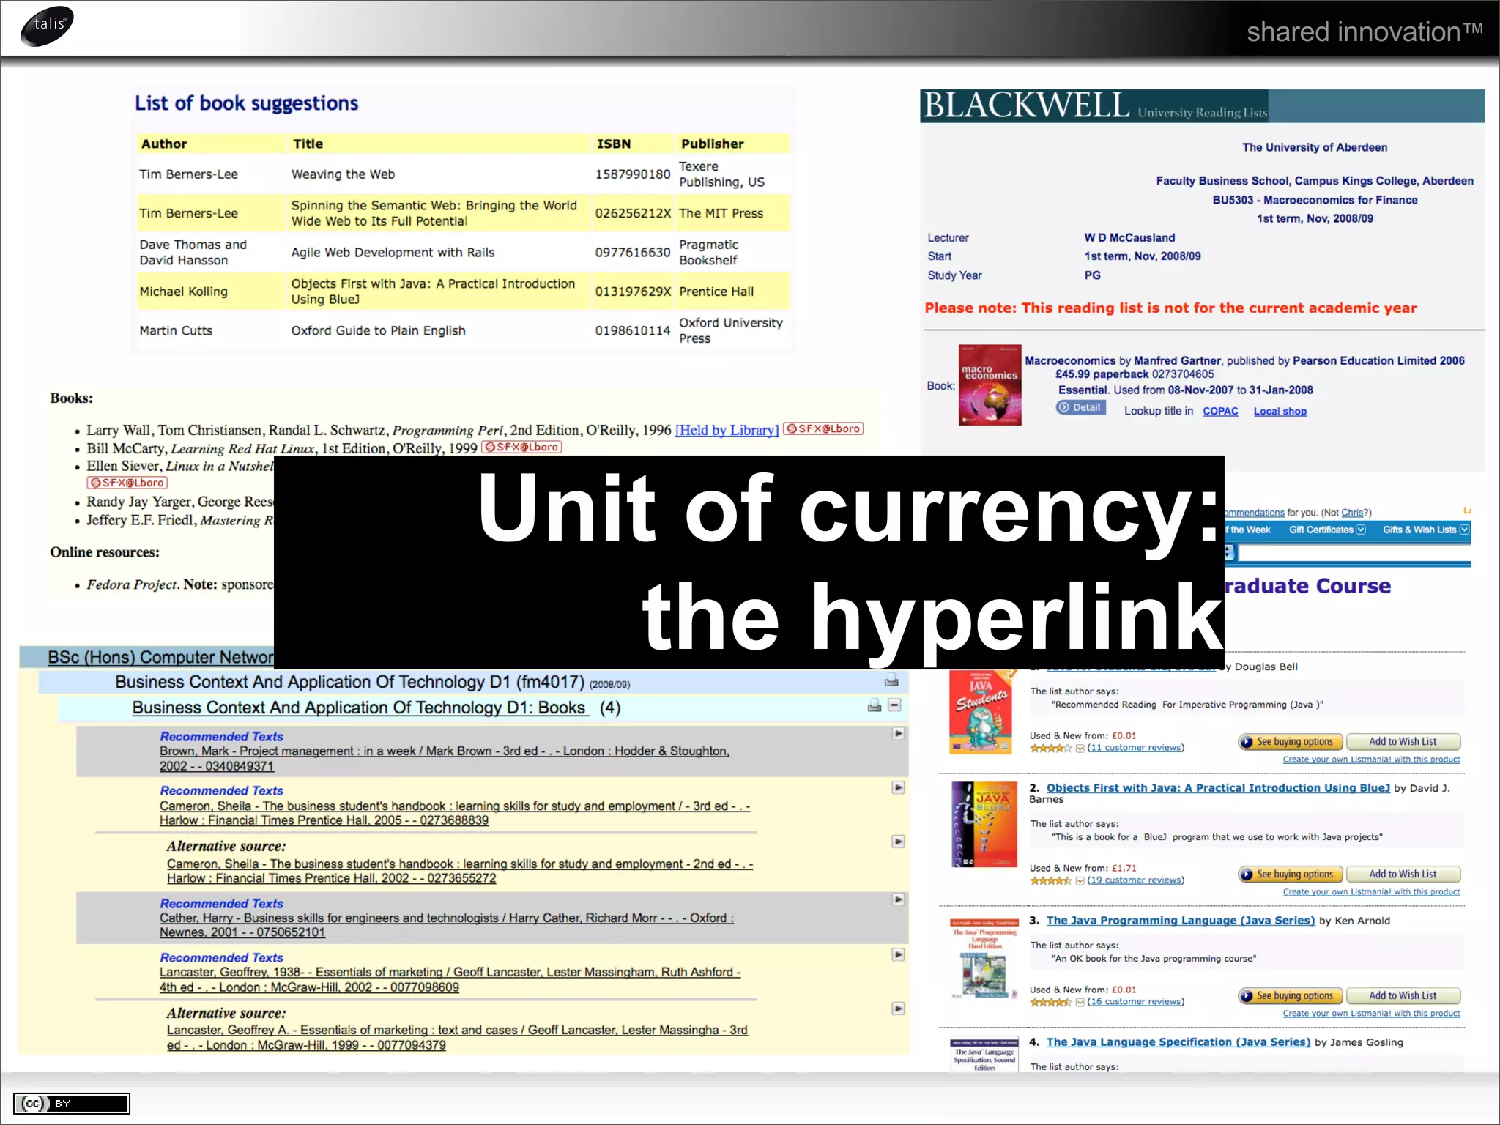Click The Java Programming Language cover thumbnail

984,959
